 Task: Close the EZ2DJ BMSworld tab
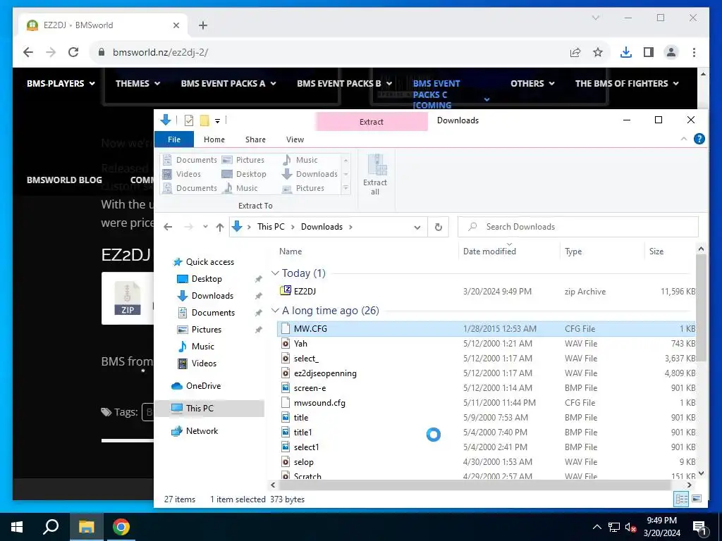pyautogui.click(x=176, y=25)
